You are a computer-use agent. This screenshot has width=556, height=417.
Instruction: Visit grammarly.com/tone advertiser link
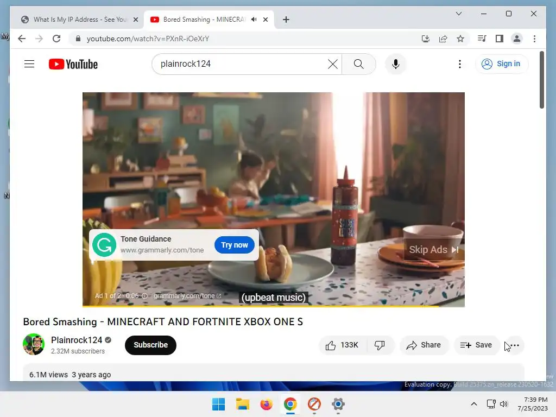tap(187, 296)
